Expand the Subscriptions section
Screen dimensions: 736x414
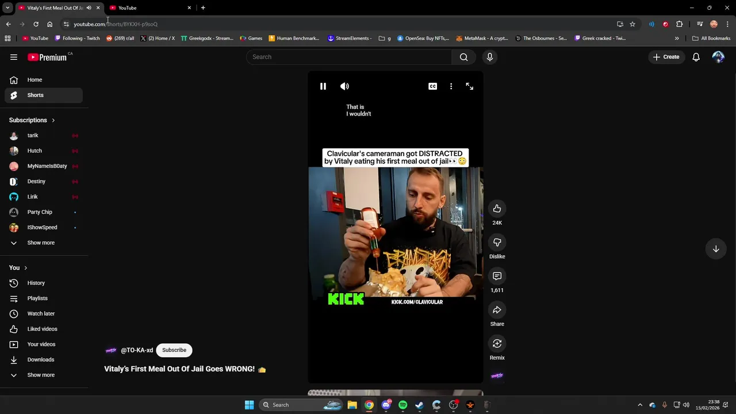pyautogui.click(x=32, y=120)
